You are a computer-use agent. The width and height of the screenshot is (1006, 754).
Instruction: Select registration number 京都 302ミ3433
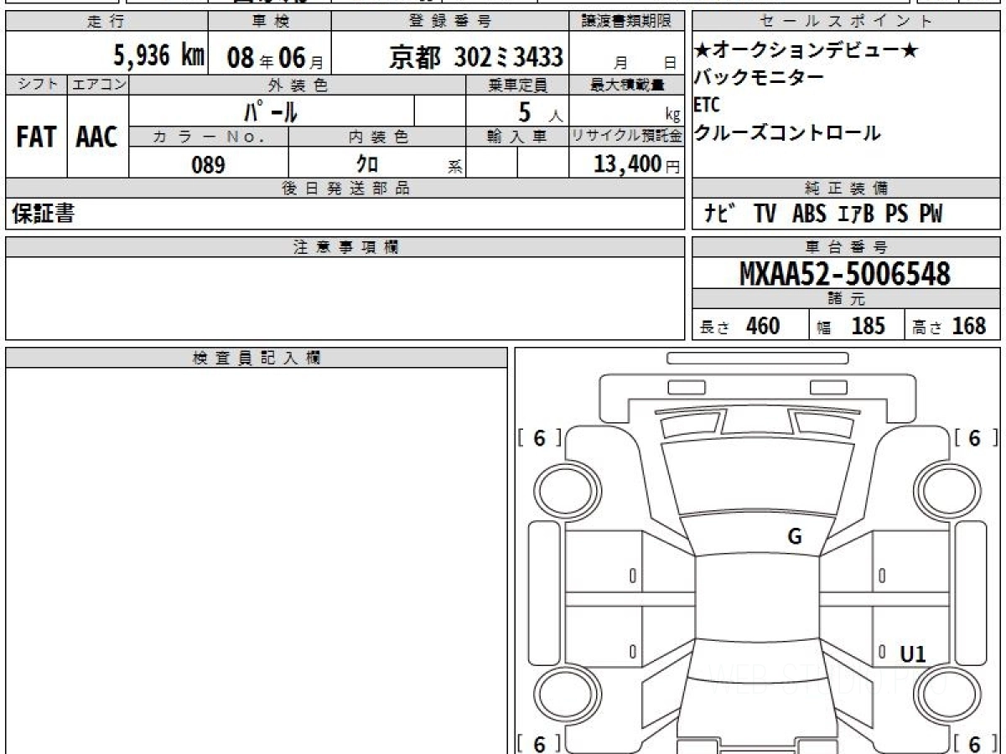[475, 57]
